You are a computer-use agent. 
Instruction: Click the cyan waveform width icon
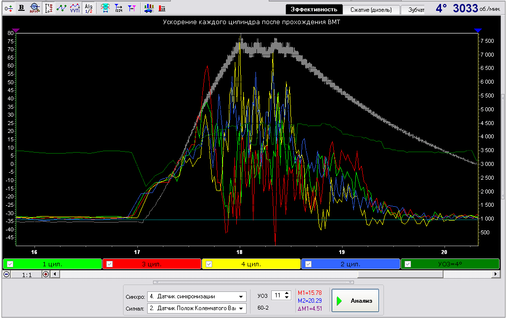pos(105,8)
